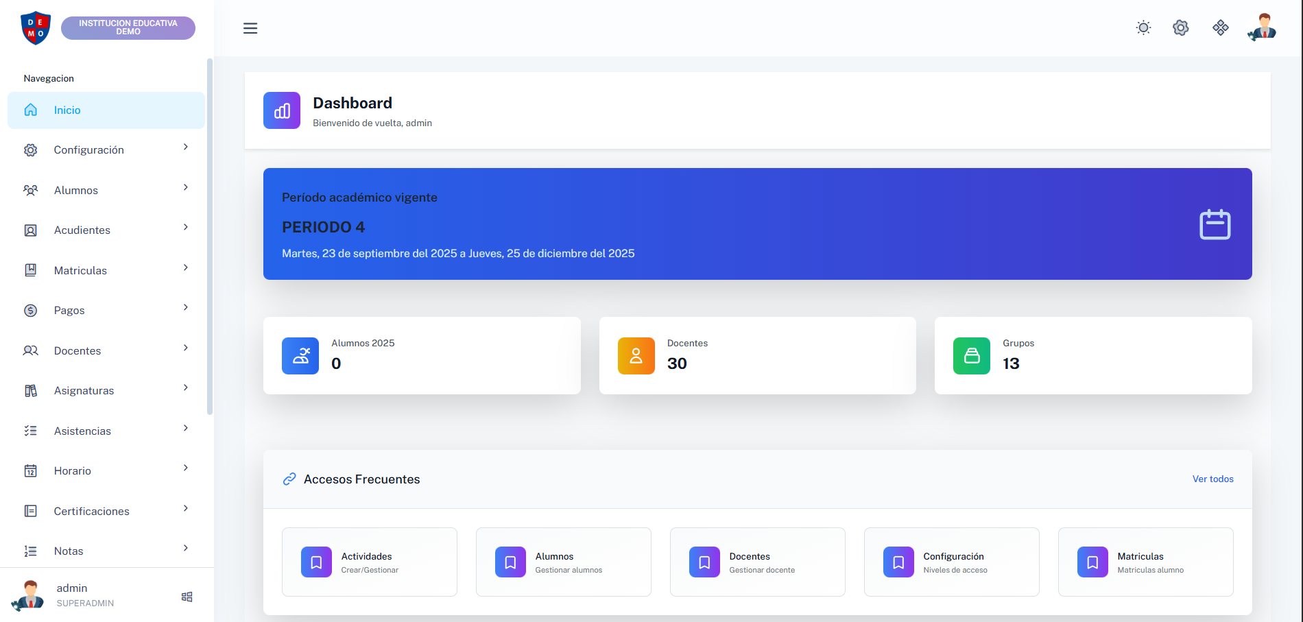Screen dimensions: 1303x622
Task: Click the diamond grid apps icon
Action: tap(1220, 28)
